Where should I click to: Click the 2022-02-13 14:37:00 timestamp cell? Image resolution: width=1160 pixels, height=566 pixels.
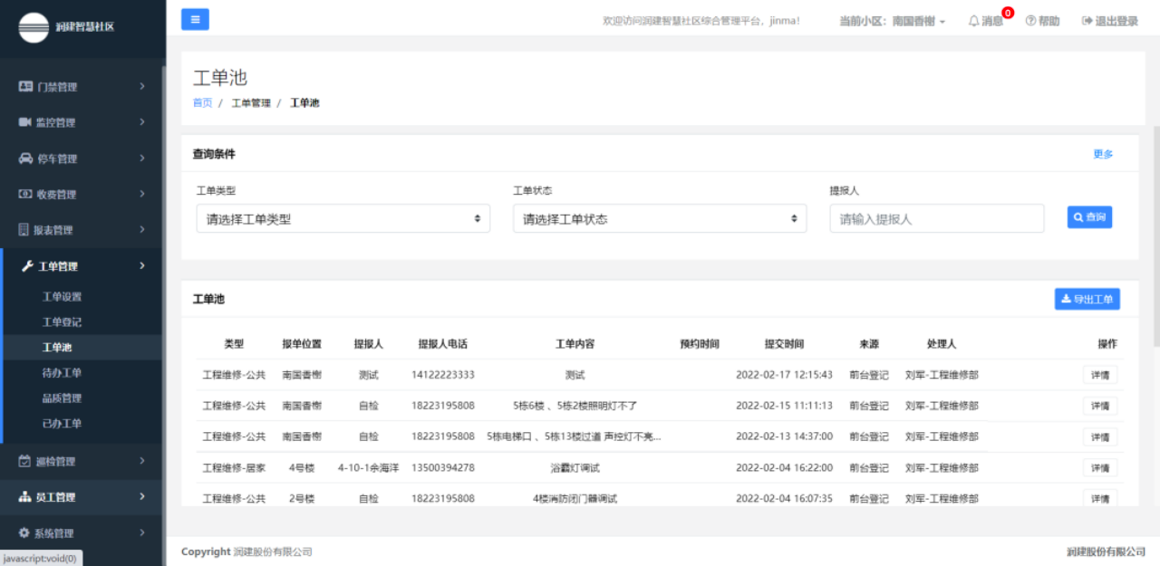tap(784, 436)
